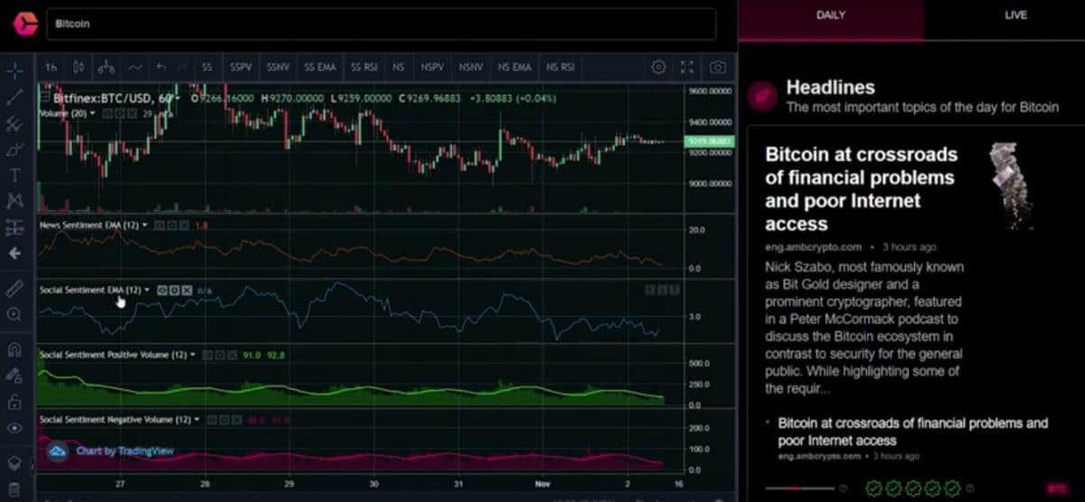Switch to the LIVE tab
The image size is (1085, 502).
(x=1015, y=16)
